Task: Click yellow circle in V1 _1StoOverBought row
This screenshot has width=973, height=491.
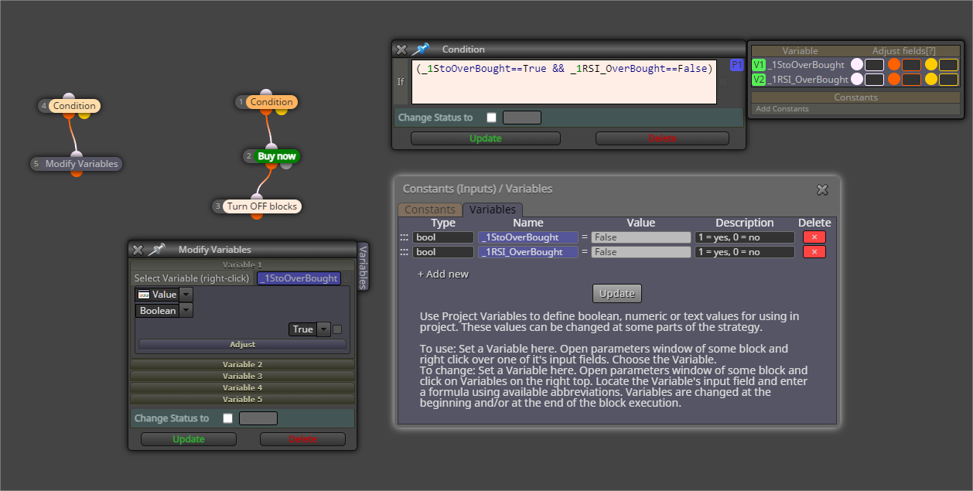Action: point(931,65)
